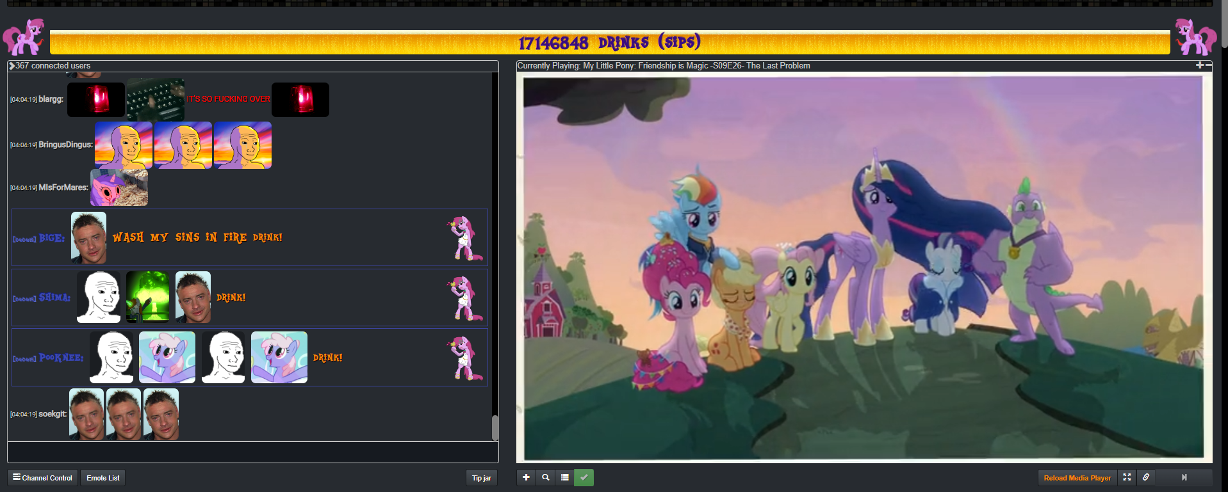Click the WASH MY SINS IN FIRE DRINK! text
The image size is (1228, 492).
[197, 237]
